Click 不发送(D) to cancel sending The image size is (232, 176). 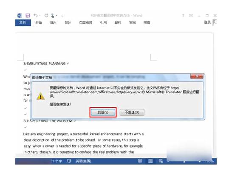(132, 112)
